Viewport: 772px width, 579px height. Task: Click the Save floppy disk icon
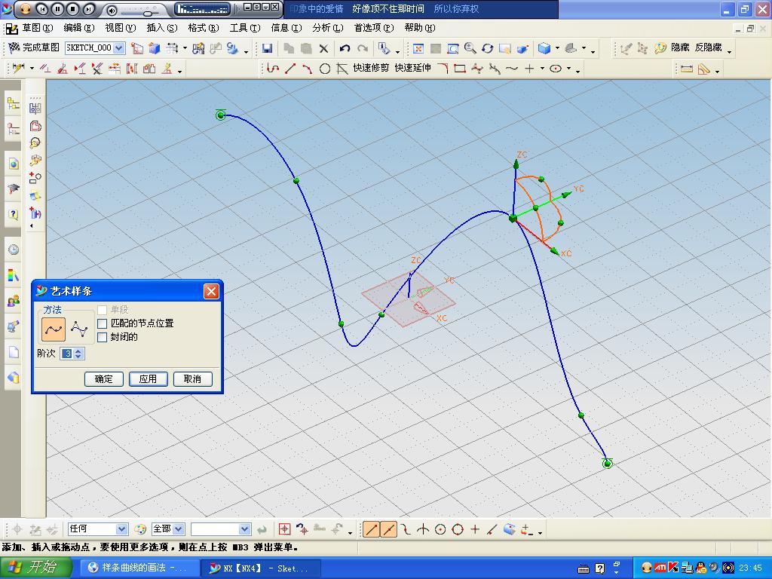[268, 48]
